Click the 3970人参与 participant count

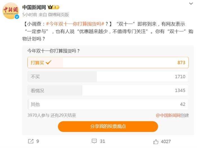(38, 115)
